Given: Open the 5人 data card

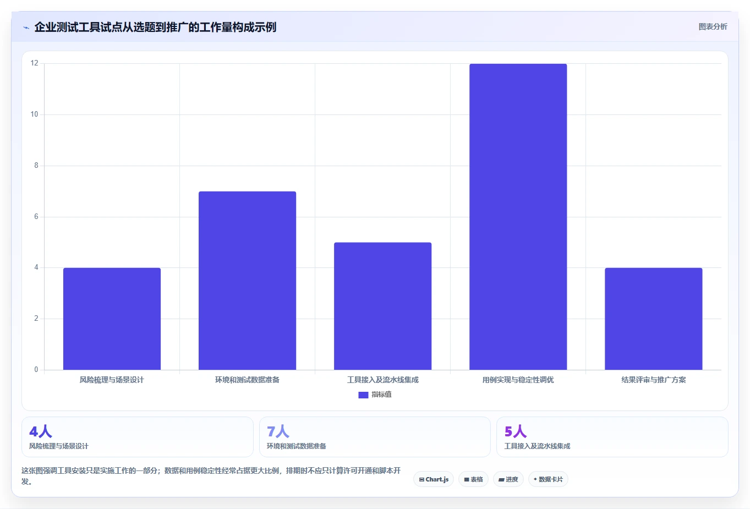Looking at the screenshot, I should click(x=612, y=437).
